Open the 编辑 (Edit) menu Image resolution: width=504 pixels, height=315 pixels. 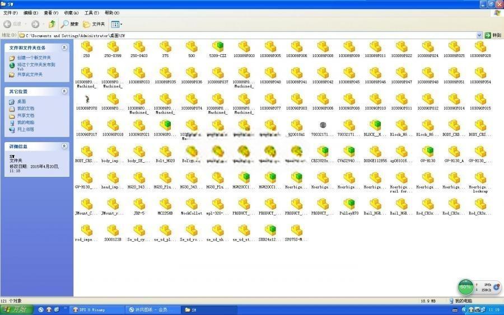click(x=31, y=13)
